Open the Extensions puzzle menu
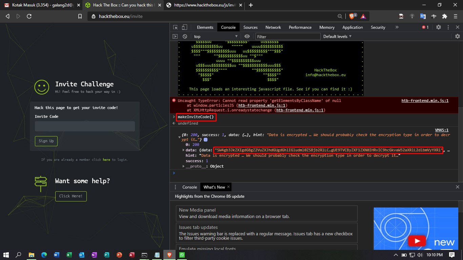463x260 pixels. (445, 16)
